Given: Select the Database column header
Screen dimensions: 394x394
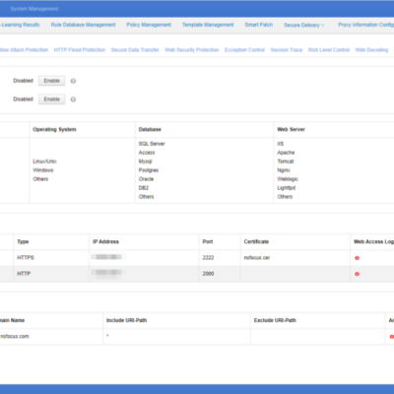Looking at the screenshot, I should [x=150, y=129].
